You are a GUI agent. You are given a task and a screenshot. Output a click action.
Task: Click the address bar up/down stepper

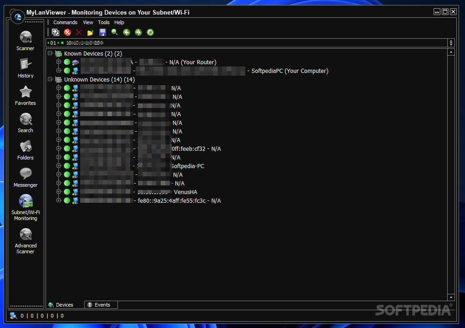pos(451,43)
